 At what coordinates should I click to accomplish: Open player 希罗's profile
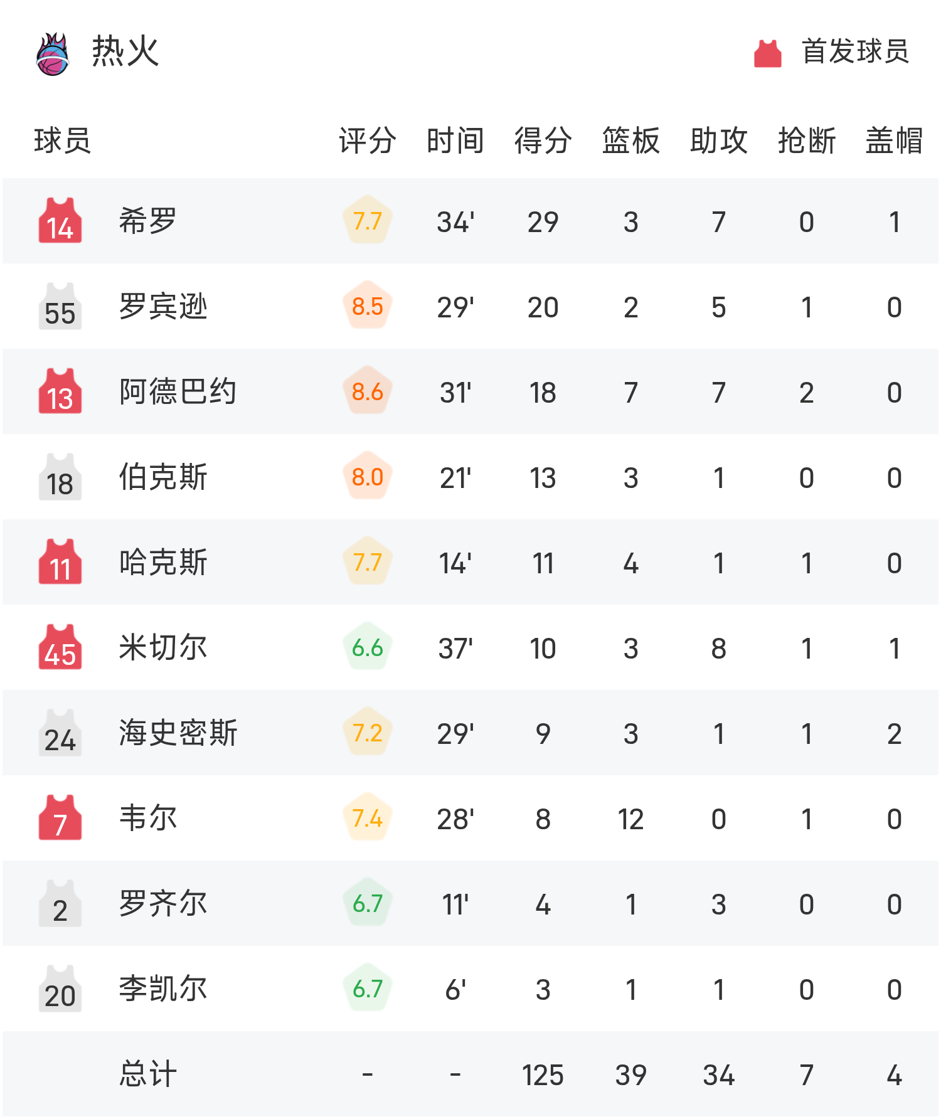click(148, 221)
